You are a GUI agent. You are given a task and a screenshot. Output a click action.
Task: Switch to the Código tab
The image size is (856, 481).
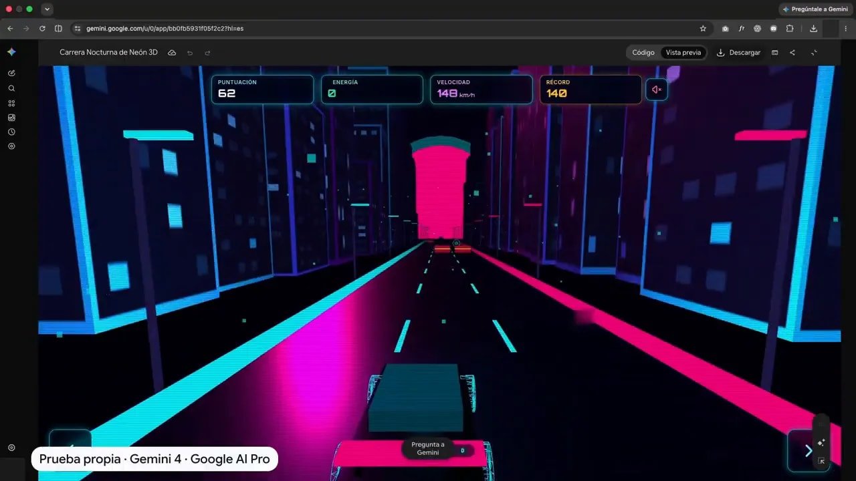point(643,53)
